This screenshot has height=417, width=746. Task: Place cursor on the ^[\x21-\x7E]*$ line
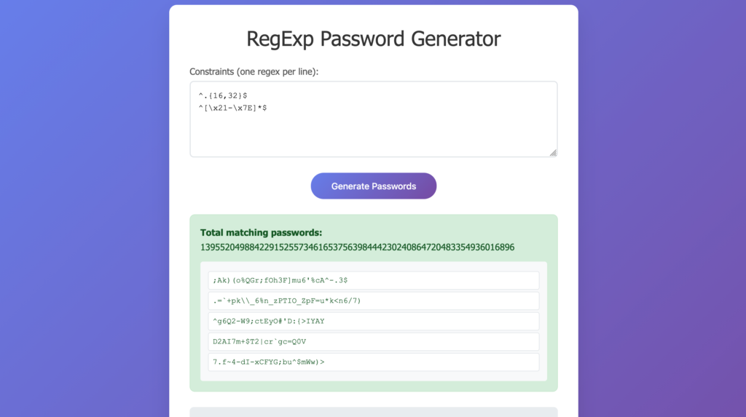(x=234, y=108)
